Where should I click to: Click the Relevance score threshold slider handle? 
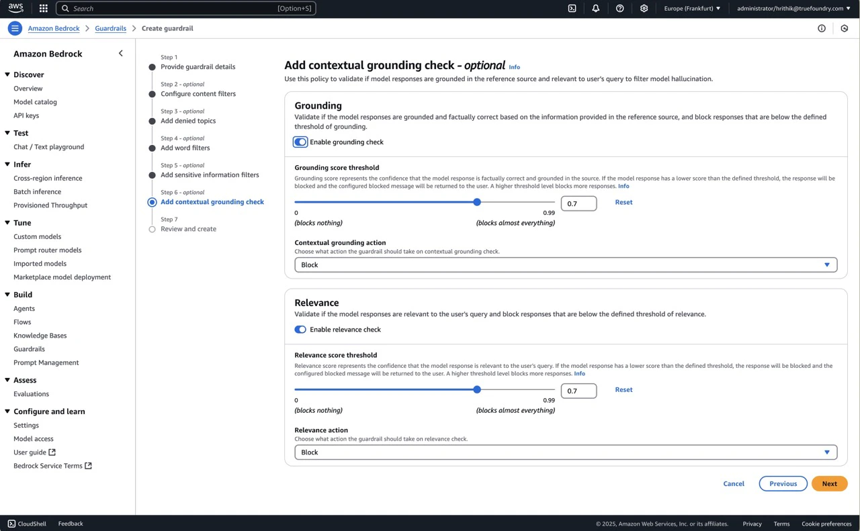click(x=477, y=389)
